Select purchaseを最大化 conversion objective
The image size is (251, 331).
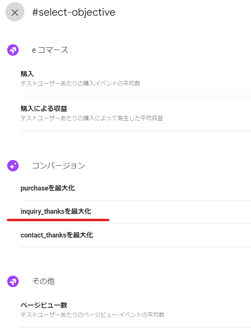[x=48, y=188]
